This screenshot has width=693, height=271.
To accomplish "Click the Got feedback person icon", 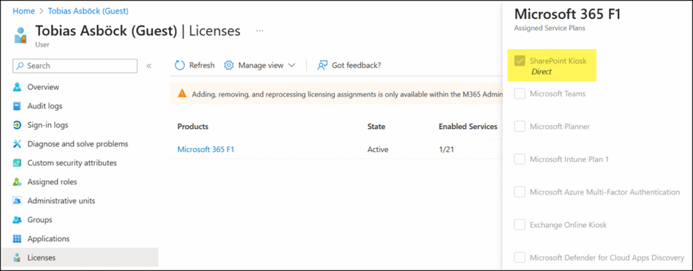I will pos(323,66).
